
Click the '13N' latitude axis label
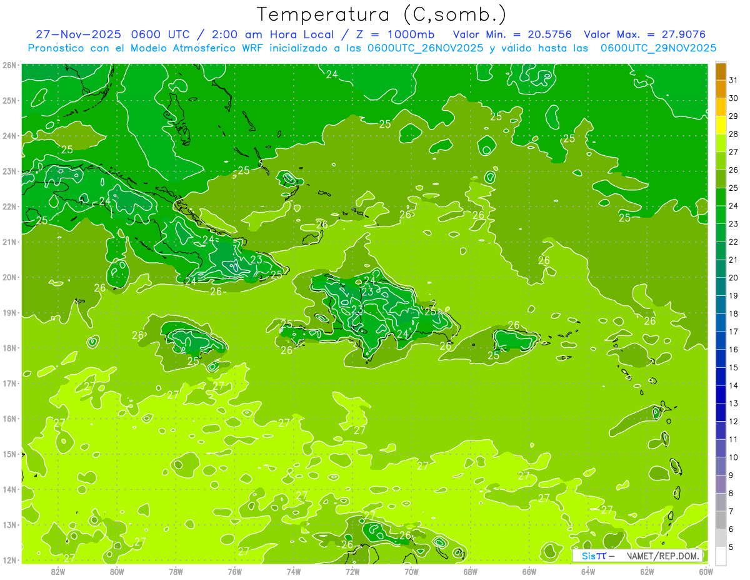[x=9, y=525]
